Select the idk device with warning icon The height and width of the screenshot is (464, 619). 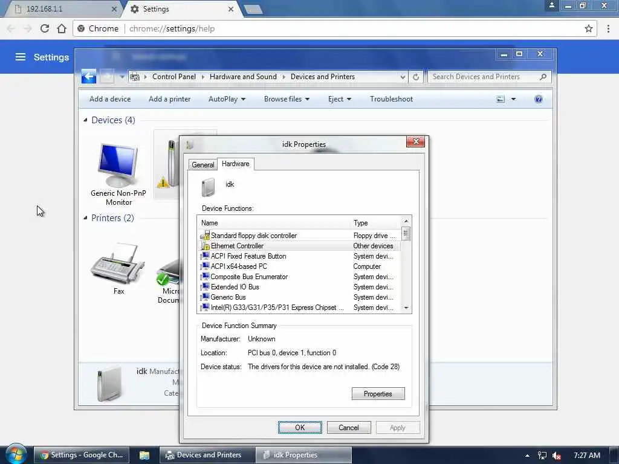pos(167,164)
